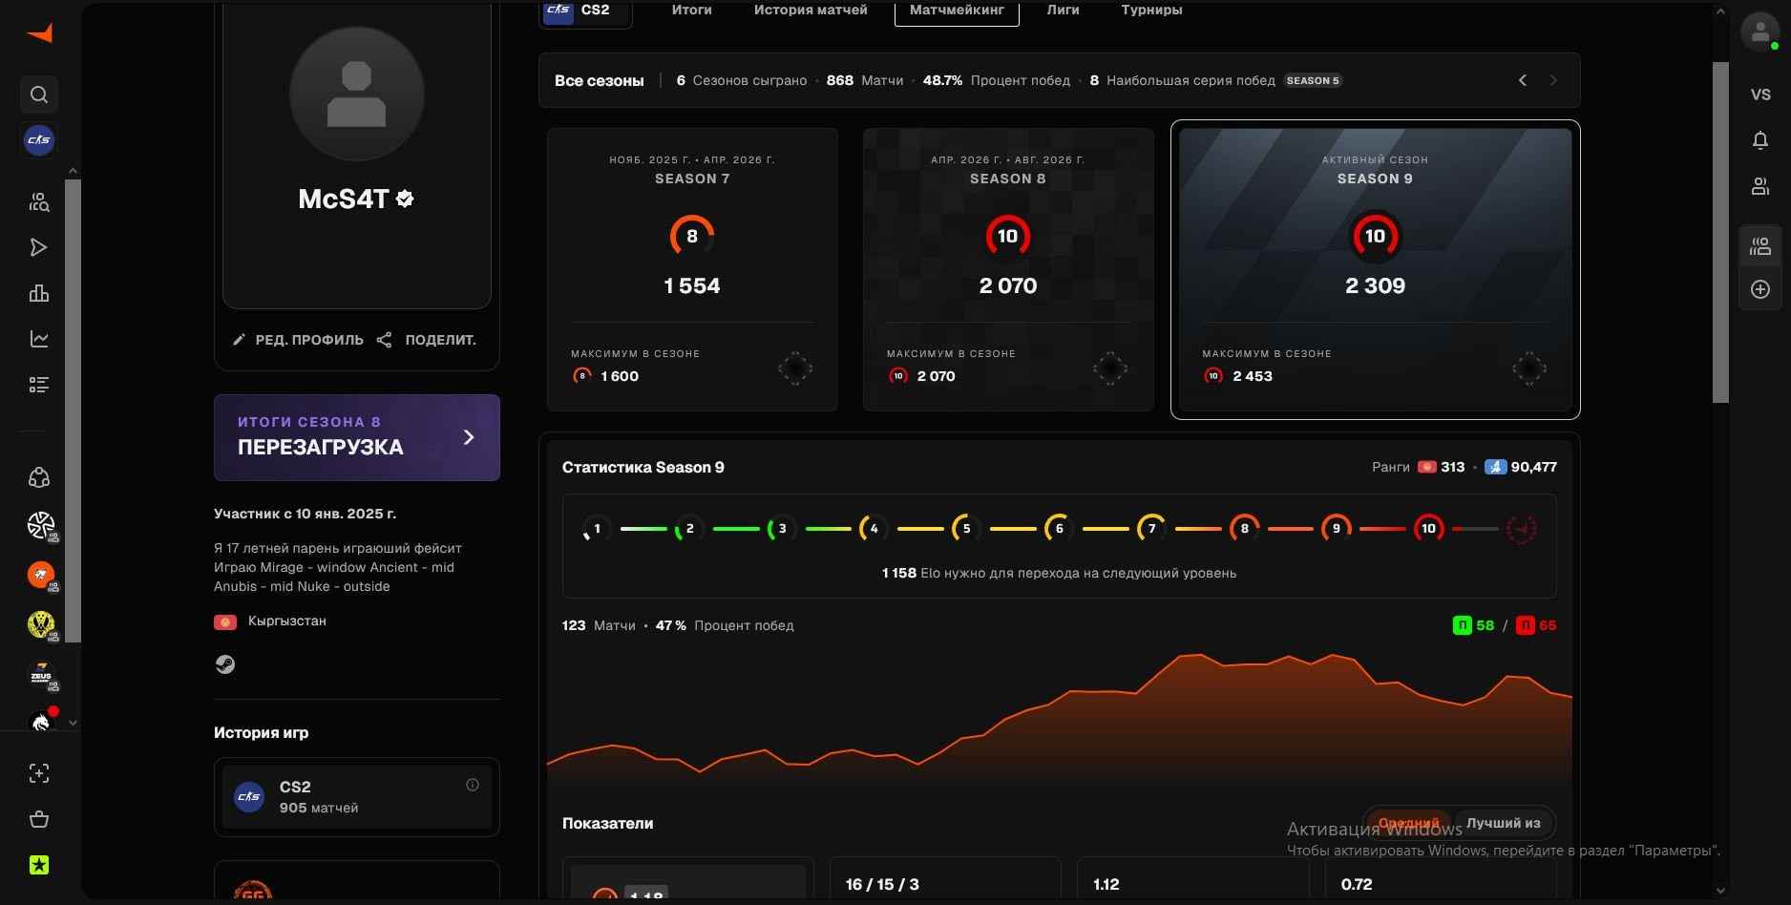Click the frame-with-plus icon in the sidebar

(39, 773)
